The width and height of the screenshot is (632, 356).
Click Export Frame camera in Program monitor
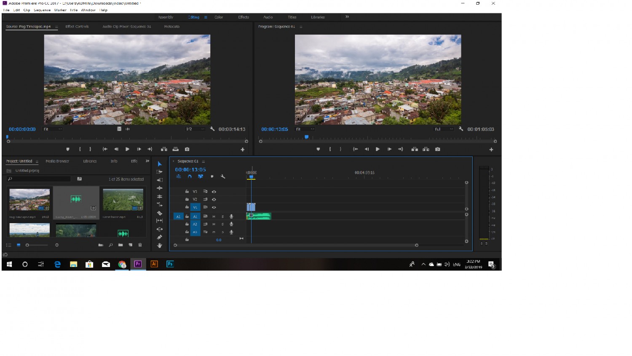pos(438,149)
